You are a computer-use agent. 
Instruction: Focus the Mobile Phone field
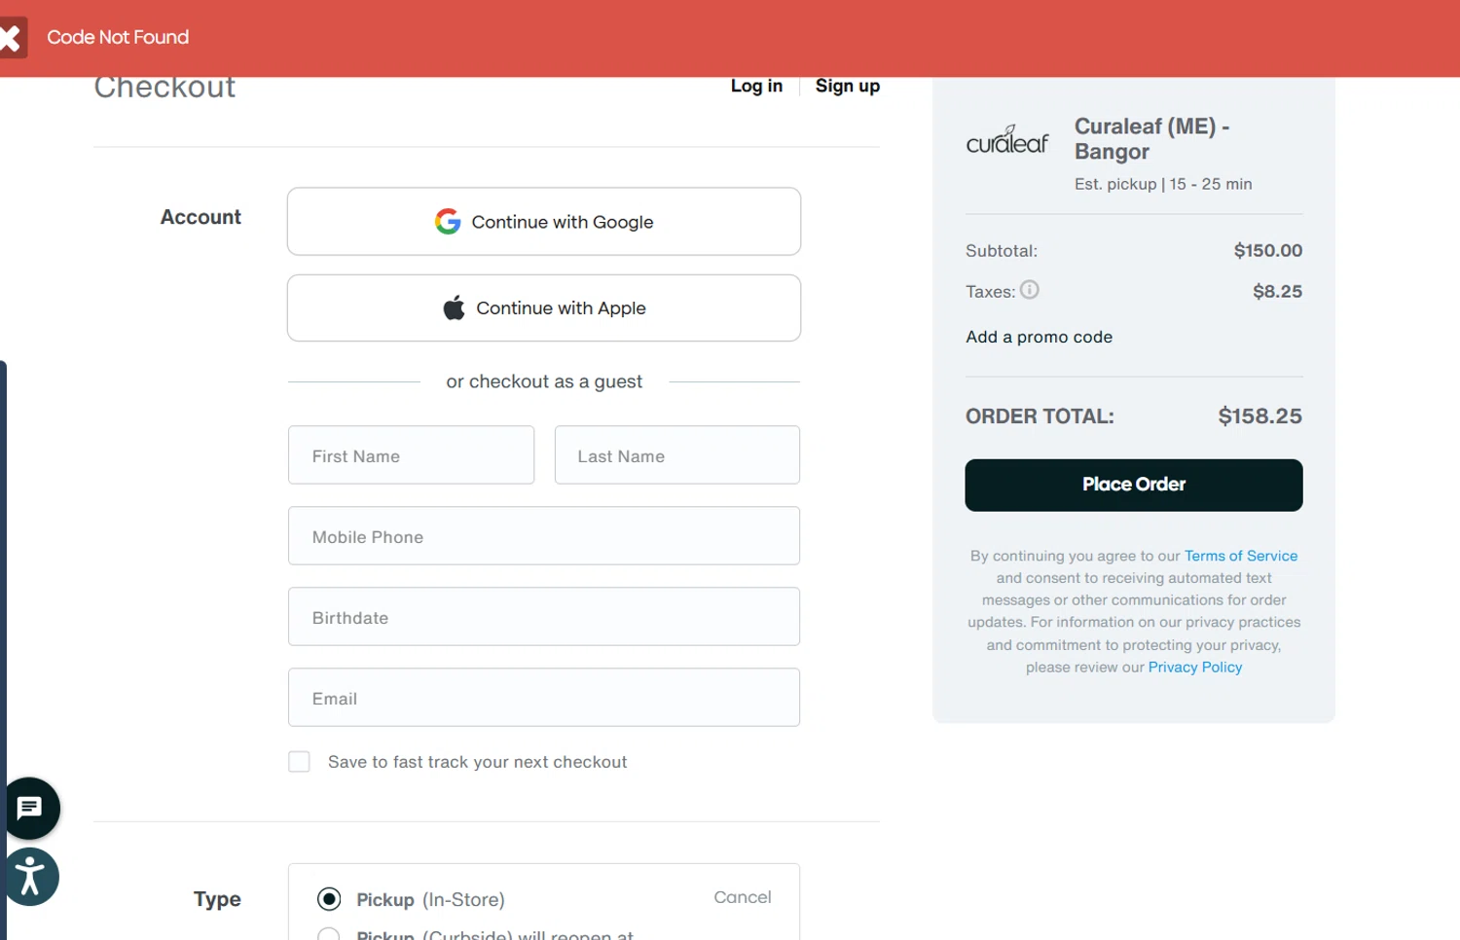543,536
